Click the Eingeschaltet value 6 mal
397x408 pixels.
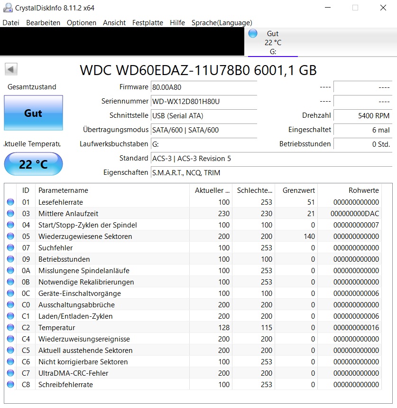point(363,130)
